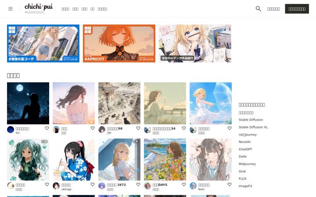Choose Midjourney from the sidebar

[x=247, y=164]
